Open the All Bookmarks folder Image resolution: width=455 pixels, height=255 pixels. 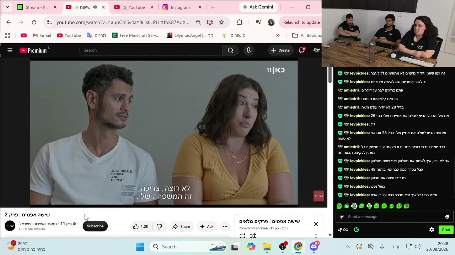point(307,35)
